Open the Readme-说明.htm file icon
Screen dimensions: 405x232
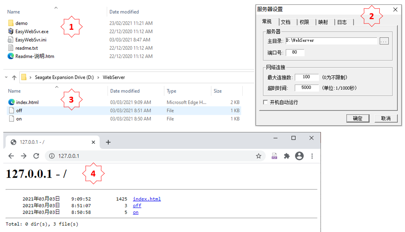coord(11,56)
